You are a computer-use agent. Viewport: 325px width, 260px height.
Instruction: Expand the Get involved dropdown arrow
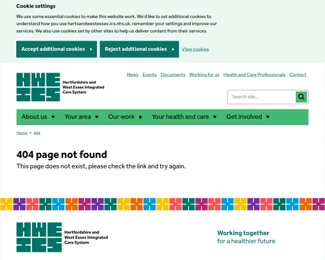pyautogui.click(x=268, y=117)
